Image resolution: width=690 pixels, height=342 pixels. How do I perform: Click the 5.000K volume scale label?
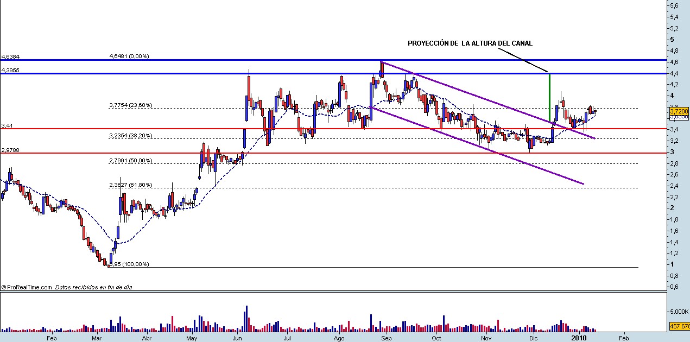[x=679, y=312]
